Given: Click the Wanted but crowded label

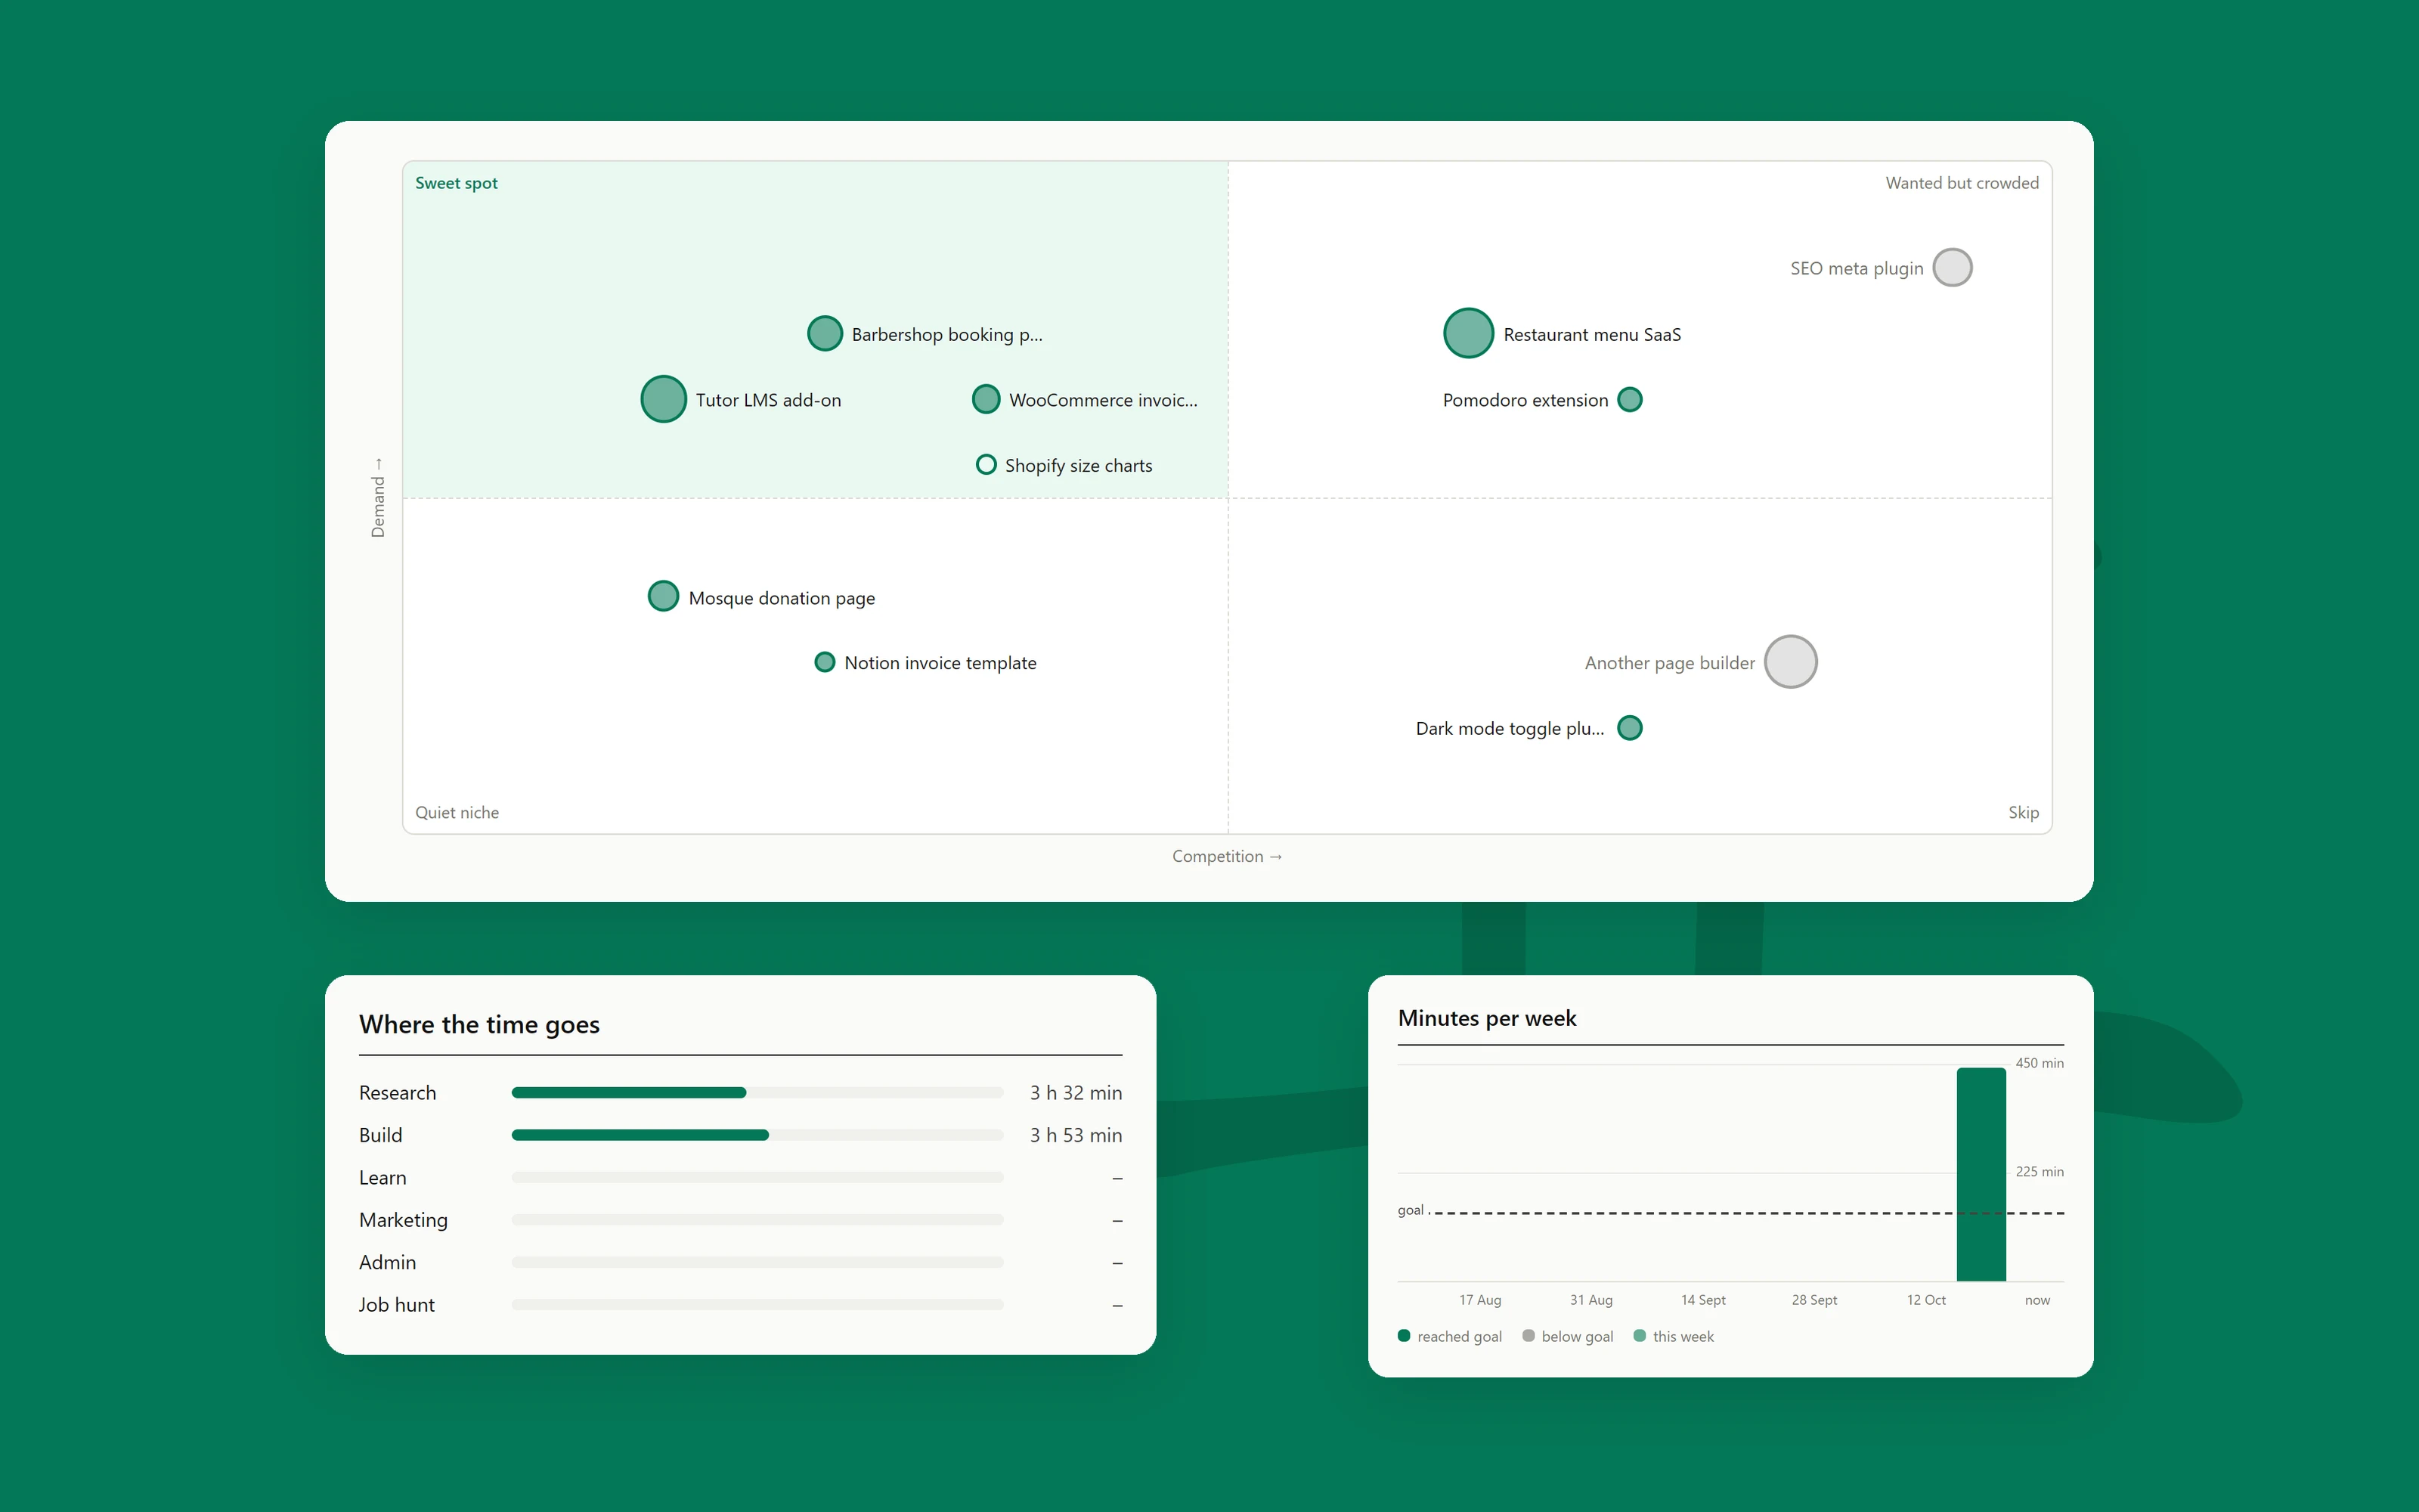Looking at the screenshot, I should pyautogui.click(x=1961, y=183).
